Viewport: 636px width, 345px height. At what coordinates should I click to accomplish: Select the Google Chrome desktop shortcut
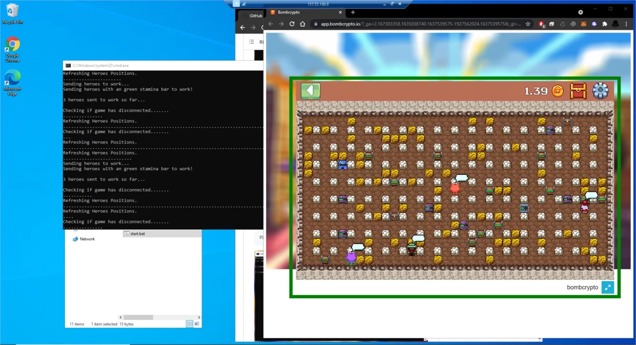[12, 49]
